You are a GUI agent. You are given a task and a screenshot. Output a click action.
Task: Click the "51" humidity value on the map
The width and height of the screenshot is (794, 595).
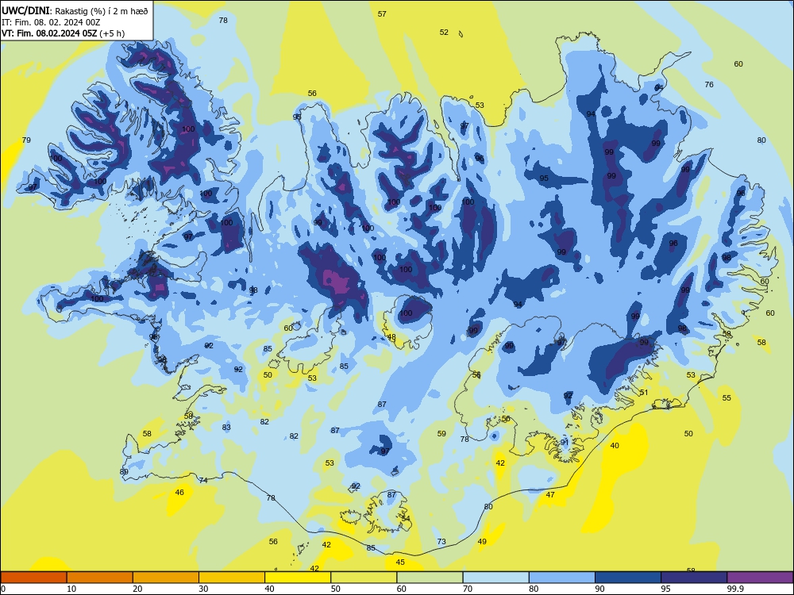pos(644,393)
